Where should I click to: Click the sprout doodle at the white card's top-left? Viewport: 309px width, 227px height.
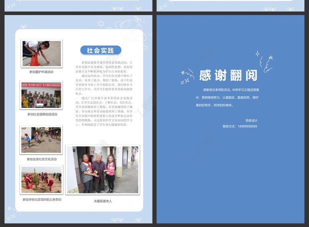point(23,27)
